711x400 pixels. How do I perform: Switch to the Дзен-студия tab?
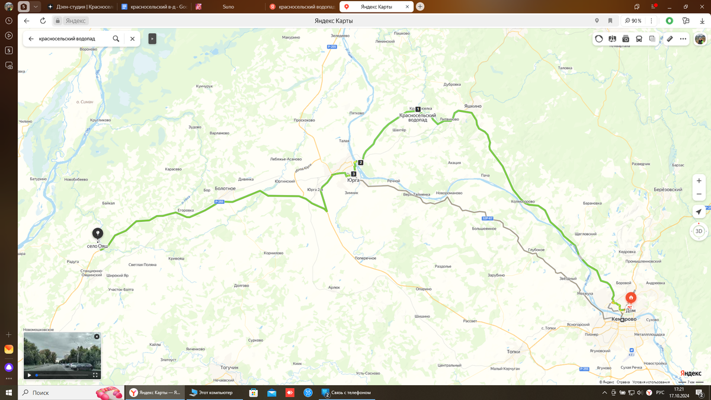point(80,7)
